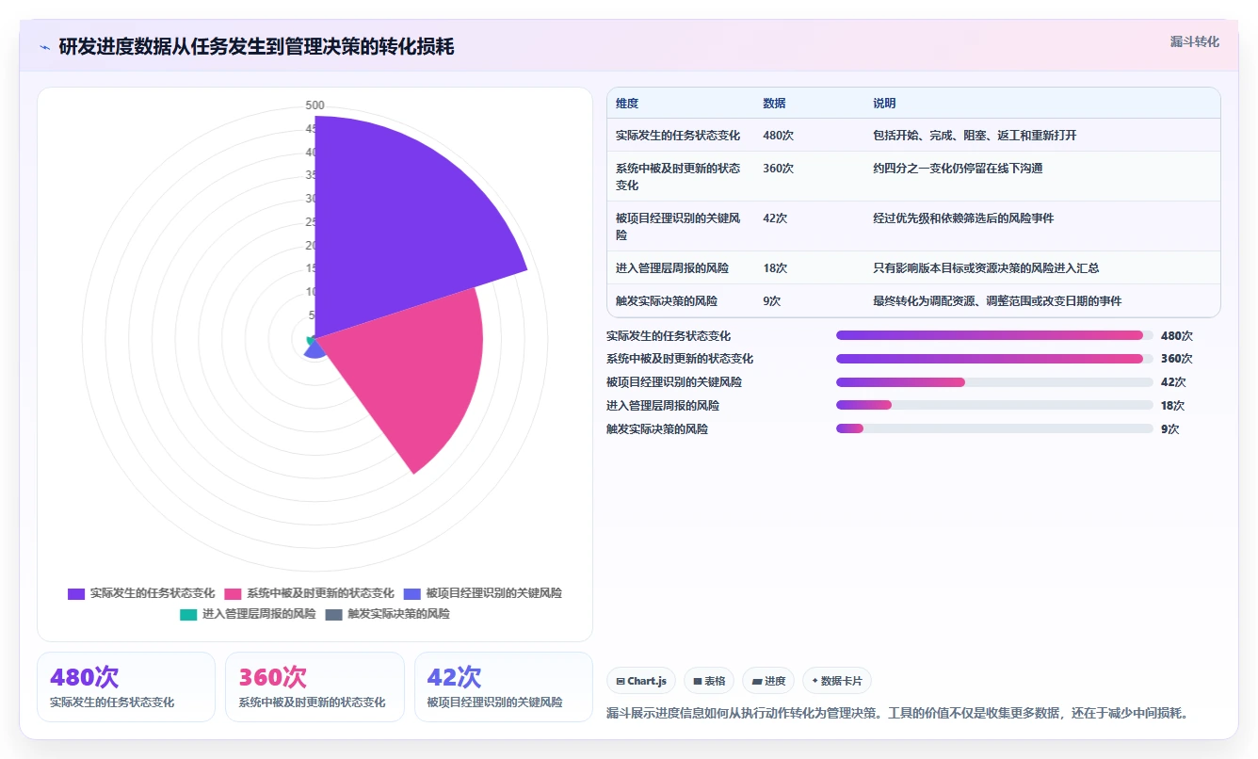The image size is (1258, 759).
Task: Click progress bar for 系统中被及时更新的状态变化
Action: point(994,359)
